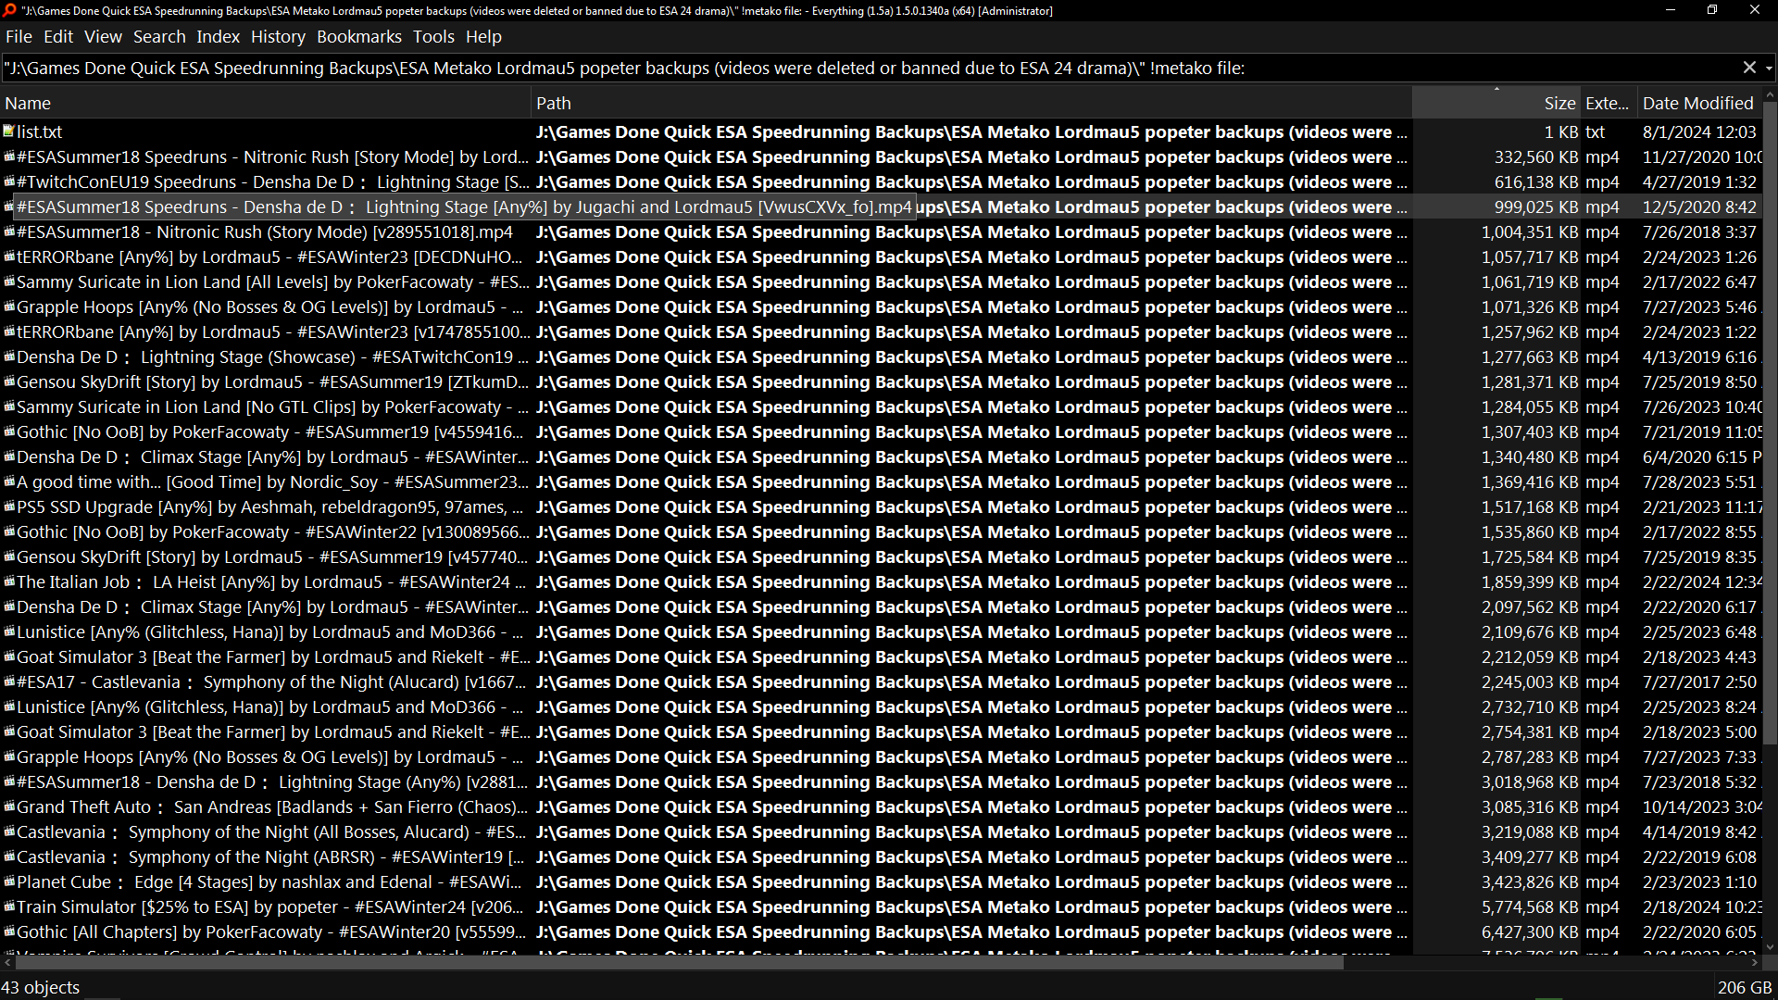Click the 8/1/2024 date modified cell
Screen dimensions: 1778x1000
[x=1699, y=131]
